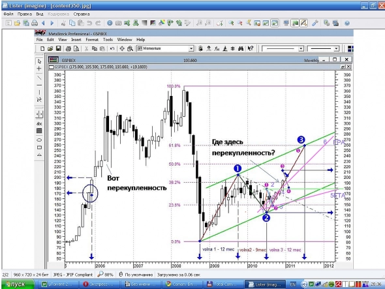Click MetaStock binoculars explorer icon

[x=241, y=48]
